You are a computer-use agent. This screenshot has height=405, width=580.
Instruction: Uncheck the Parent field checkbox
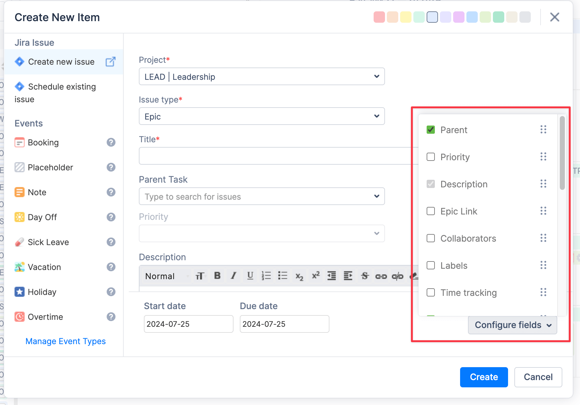point(431,130)
